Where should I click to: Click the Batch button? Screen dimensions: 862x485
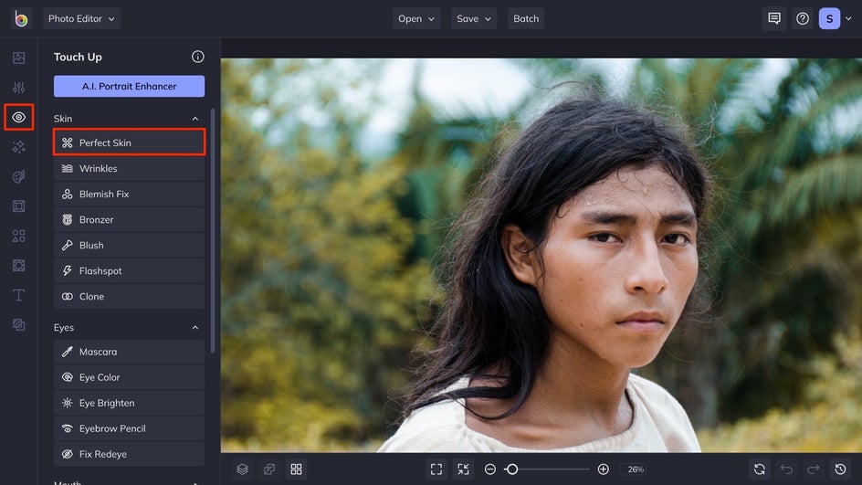pyautogui.click(x=526, y=18)
